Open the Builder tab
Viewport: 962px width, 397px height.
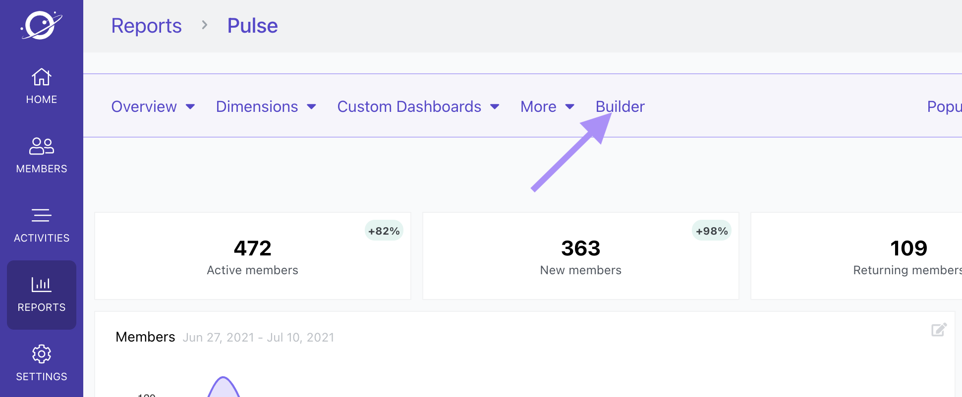pyautogui.click(x=620, y=106)
